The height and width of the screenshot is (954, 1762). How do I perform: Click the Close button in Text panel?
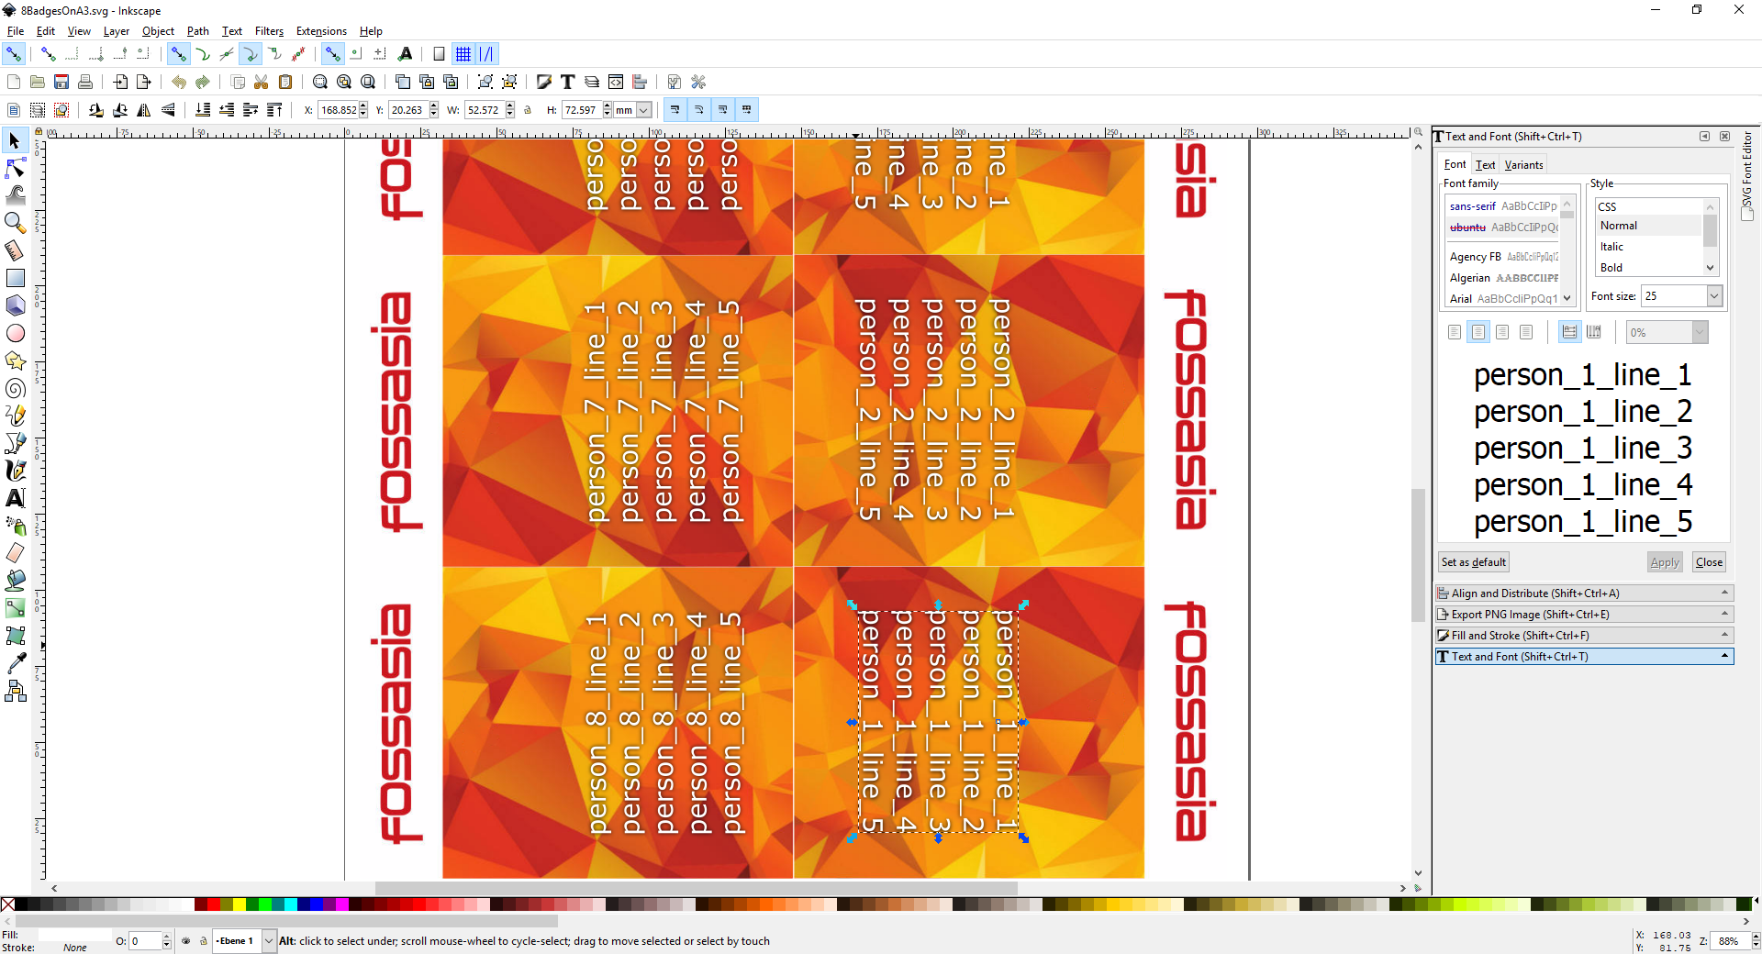coord(1709,562)
